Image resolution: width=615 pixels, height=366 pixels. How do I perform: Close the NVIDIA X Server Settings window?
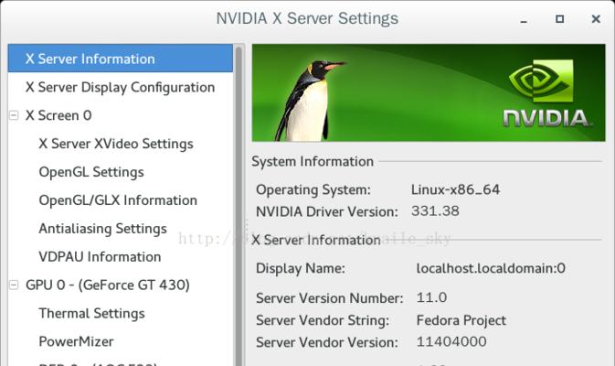(596, 19)
